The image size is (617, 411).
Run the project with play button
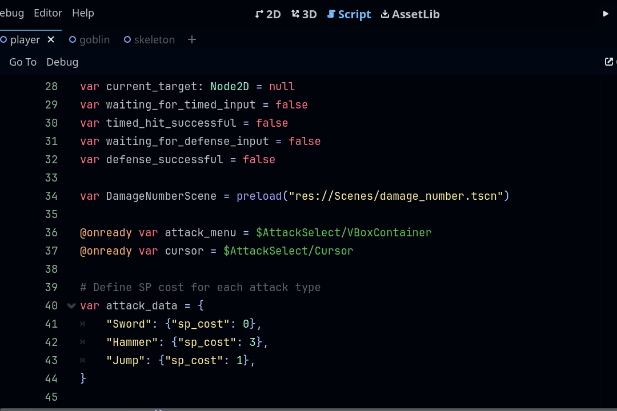[x=606, y=14]
